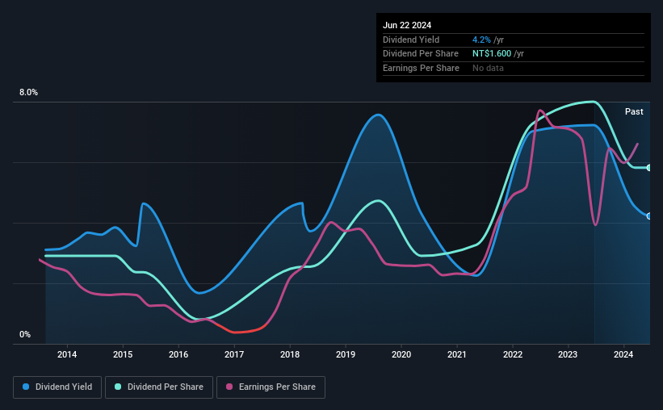Click the No data earnings value
The height and width of the screenshot is (410, 663).
coord(488,68)
